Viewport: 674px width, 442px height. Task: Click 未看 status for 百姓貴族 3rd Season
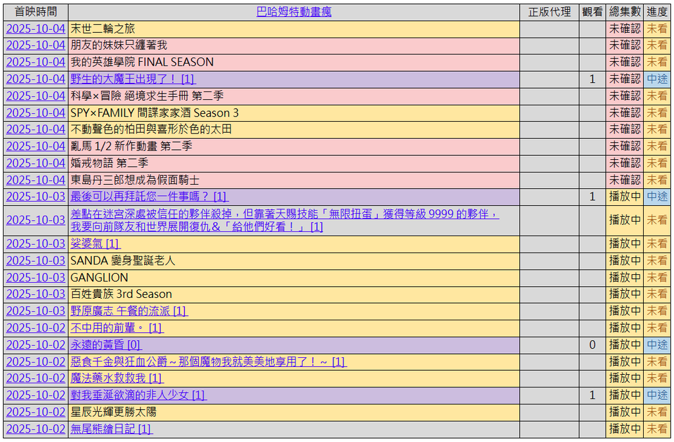(x=657, y=294)
